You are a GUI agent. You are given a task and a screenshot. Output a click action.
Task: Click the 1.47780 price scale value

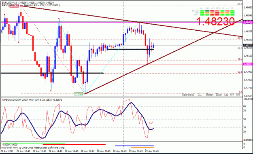(248, 88)
